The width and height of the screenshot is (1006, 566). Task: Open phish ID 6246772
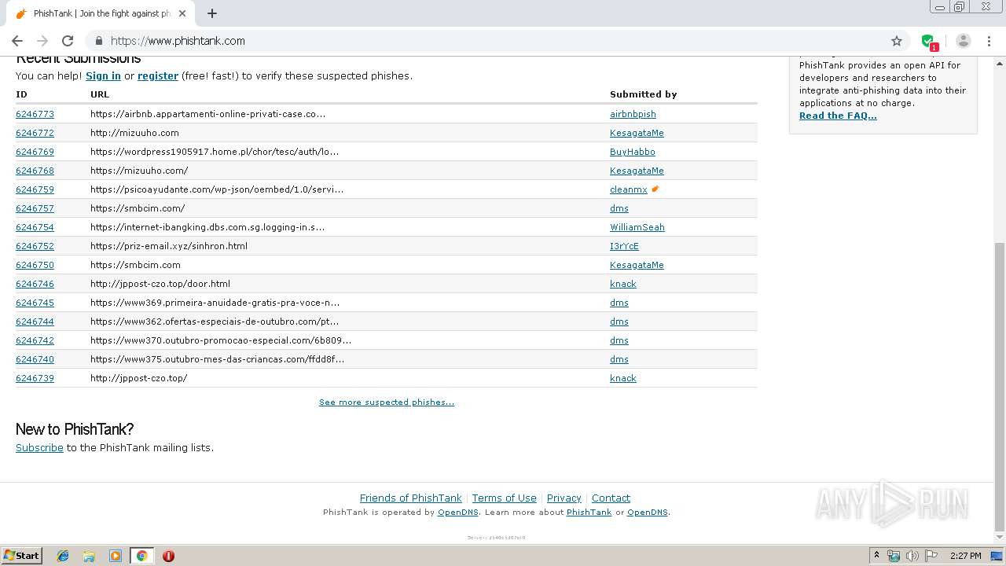point(35,133)
